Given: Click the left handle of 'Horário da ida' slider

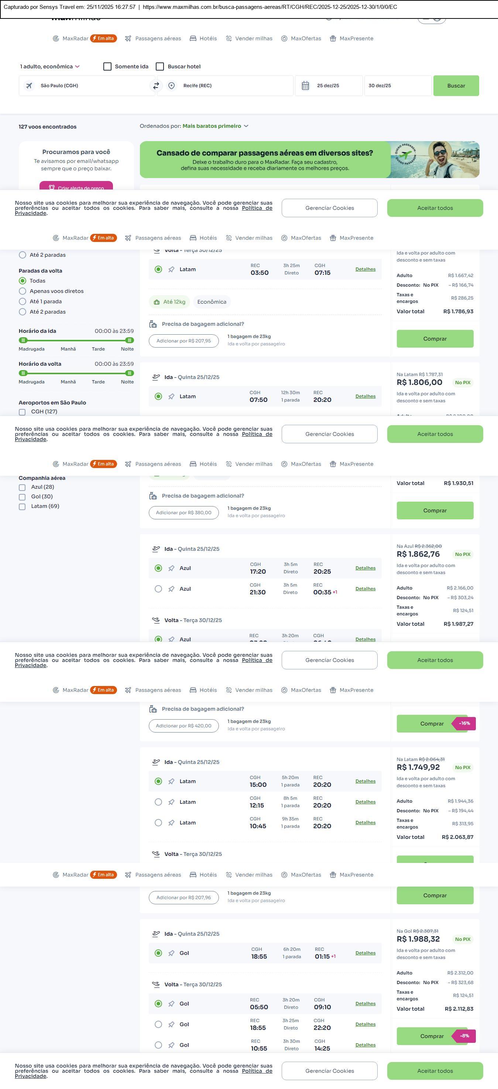Looking at the screenshot, I should (x=23, y=340).
